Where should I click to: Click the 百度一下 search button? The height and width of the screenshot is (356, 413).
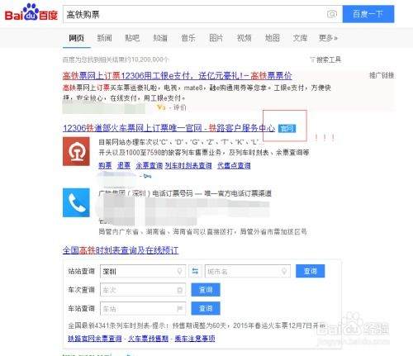coord(368,14)
